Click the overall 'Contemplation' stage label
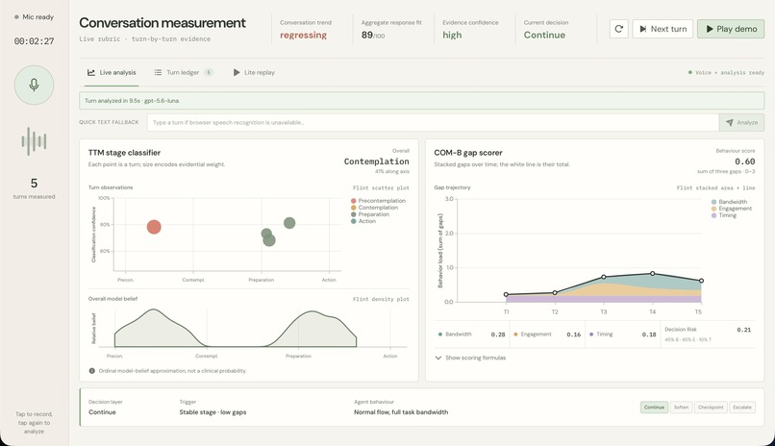 coord(376,161)
